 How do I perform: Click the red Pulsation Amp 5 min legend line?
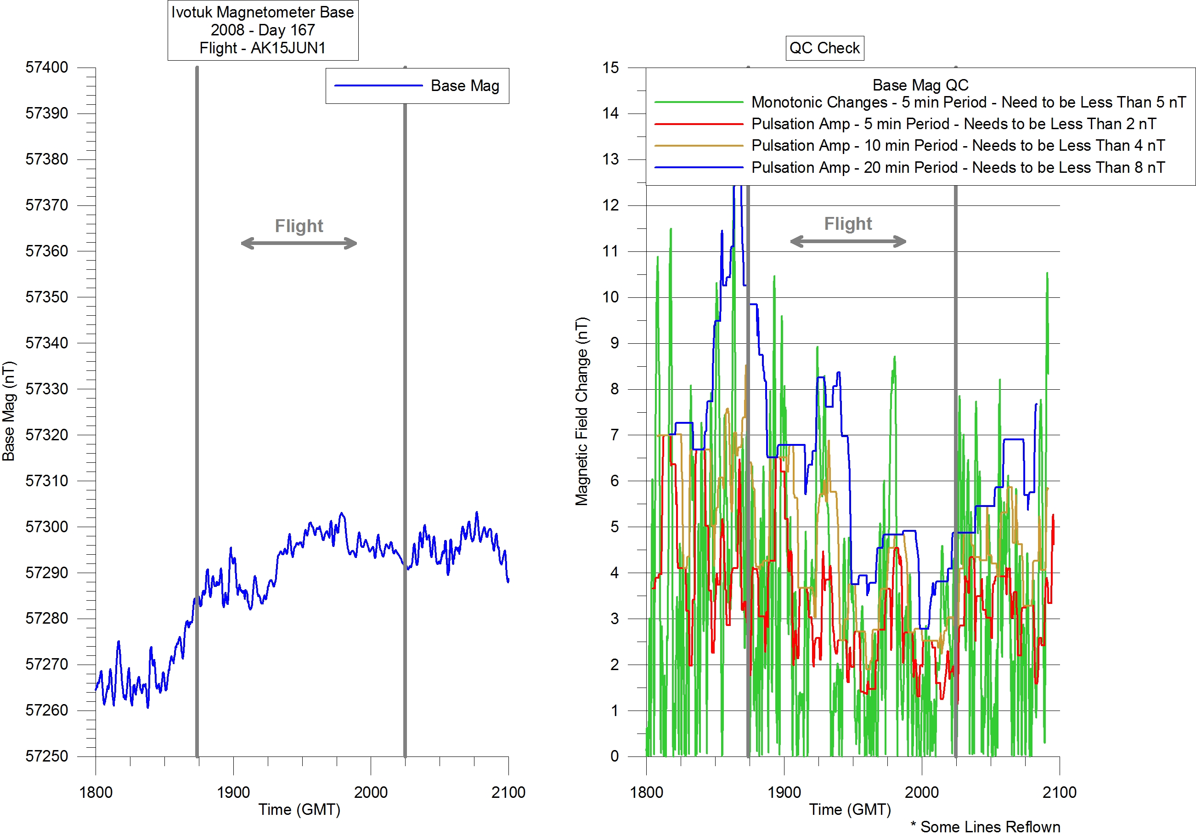tap(698, 124)
